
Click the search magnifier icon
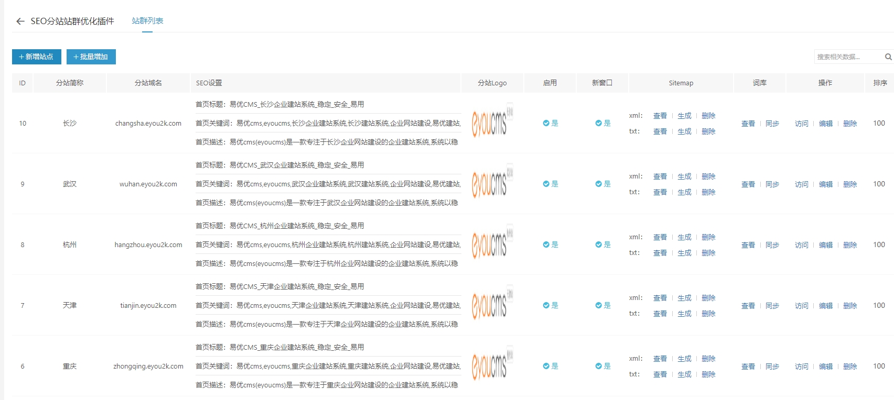point(888,57)
